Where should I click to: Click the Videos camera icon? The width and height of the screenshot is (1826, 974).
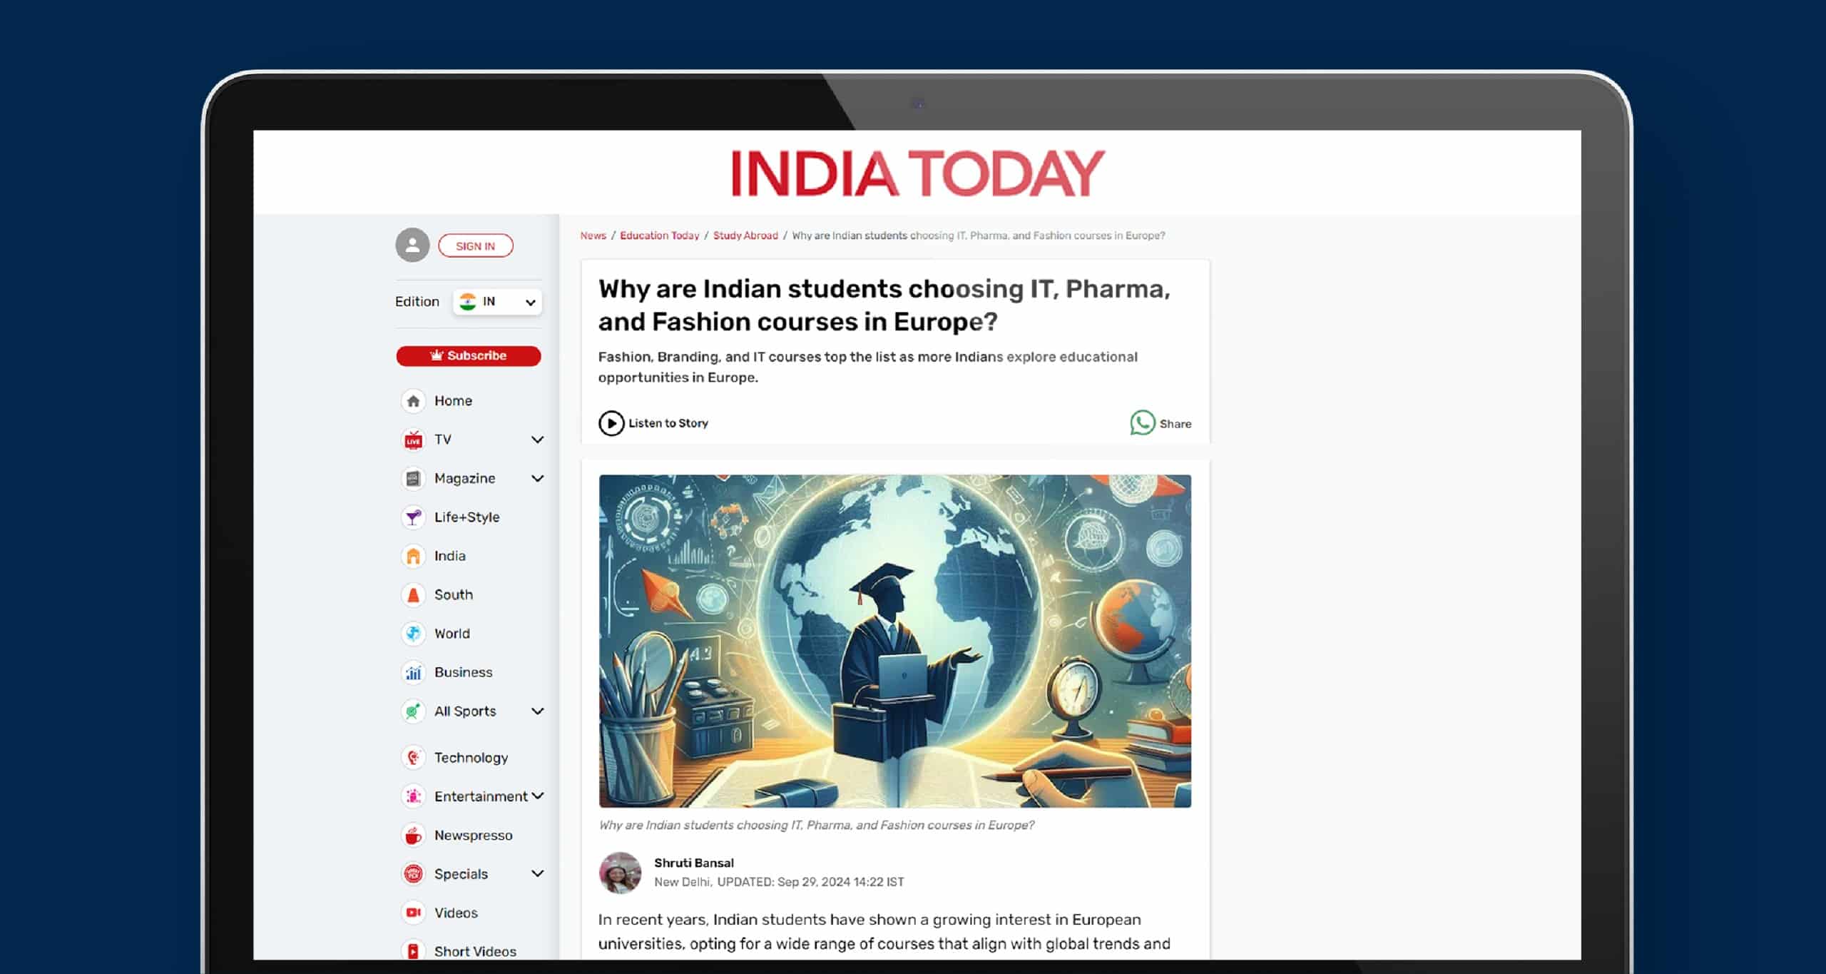click(x=413, y=913)
